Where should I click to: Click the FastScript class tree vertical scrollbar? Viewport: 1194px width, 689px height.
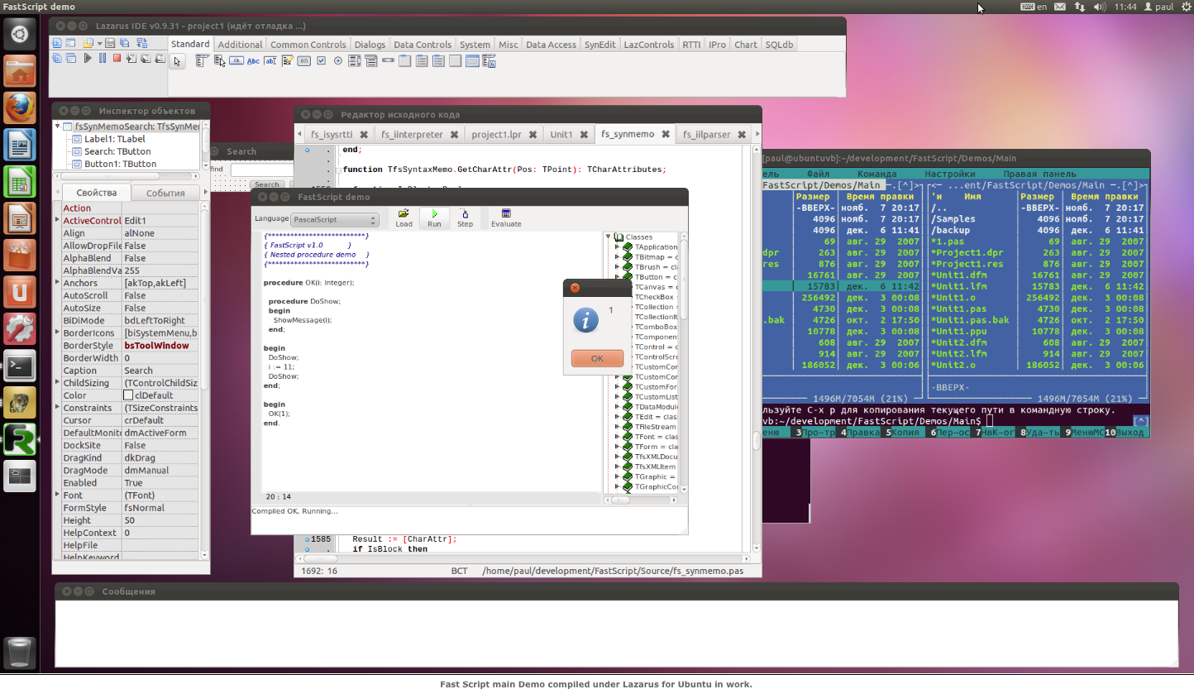click(683, 361)
